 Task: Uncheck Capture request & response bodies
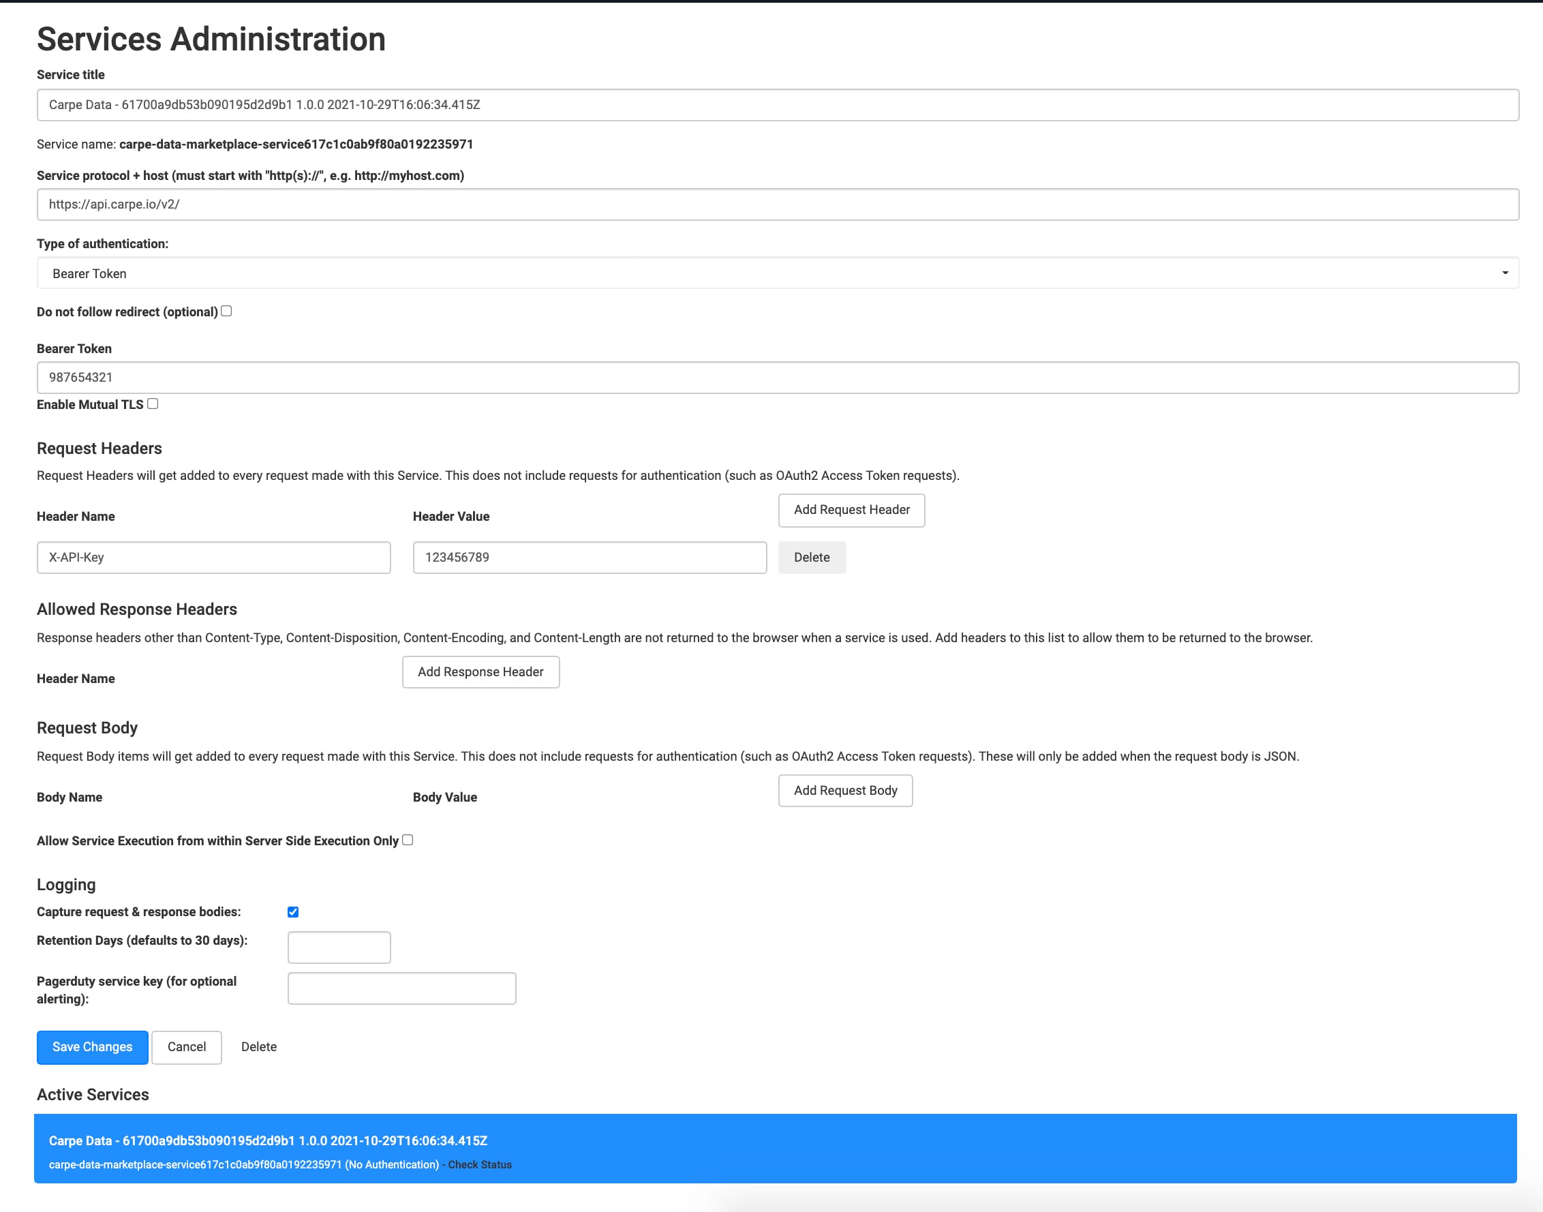(293, 912)
